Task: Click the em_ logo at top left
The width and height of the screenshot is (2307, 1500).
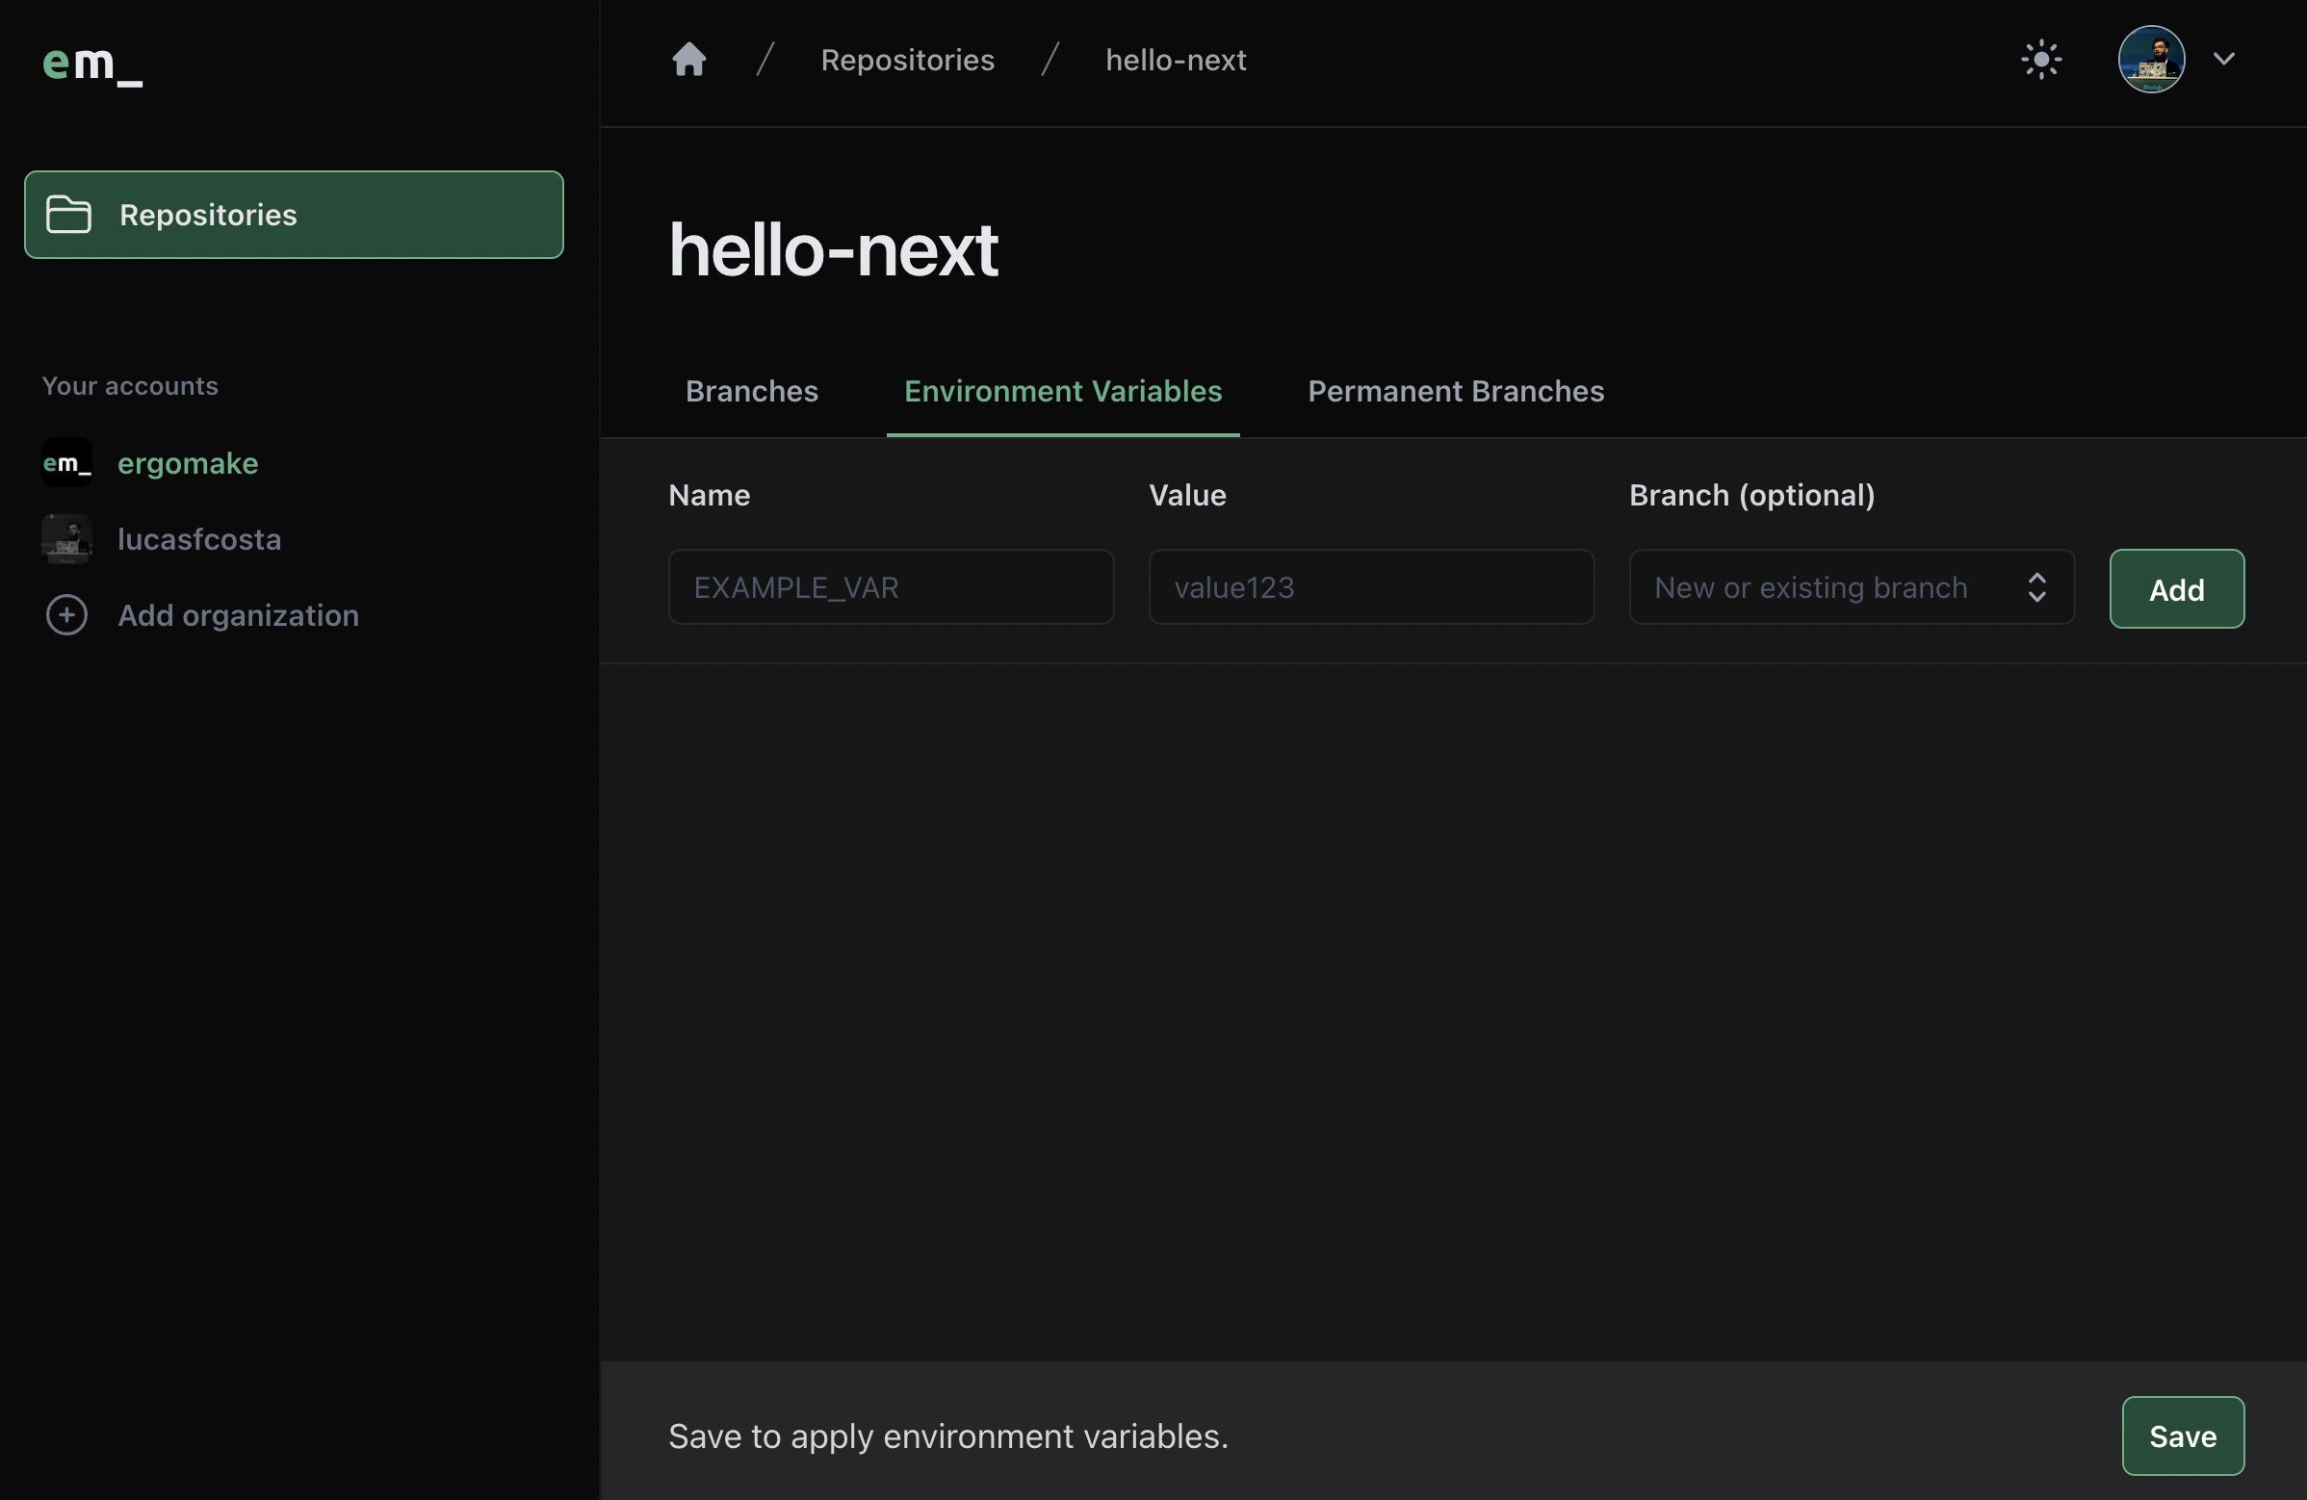Action: [92, 64]
